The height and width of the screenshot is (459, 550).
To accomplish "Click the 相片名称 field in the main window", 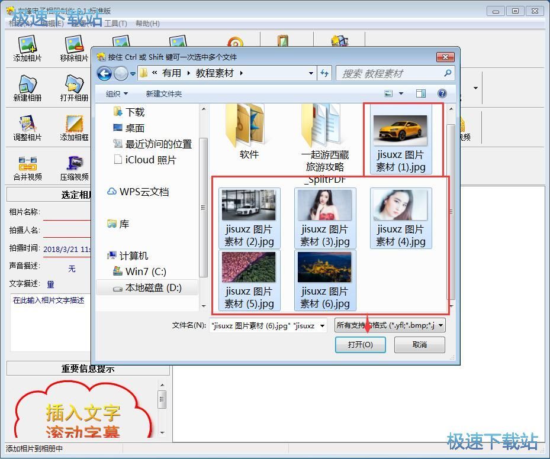I will coord(67,213).
